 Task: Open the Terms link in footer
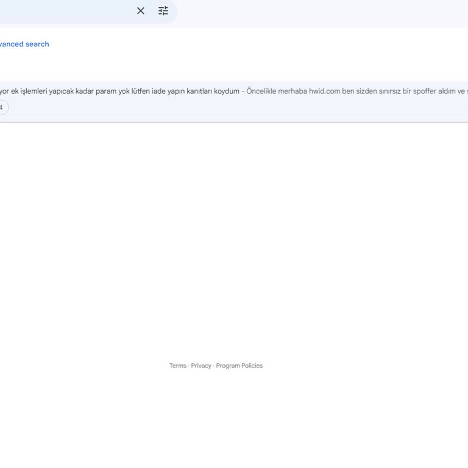tap(178, 366)
